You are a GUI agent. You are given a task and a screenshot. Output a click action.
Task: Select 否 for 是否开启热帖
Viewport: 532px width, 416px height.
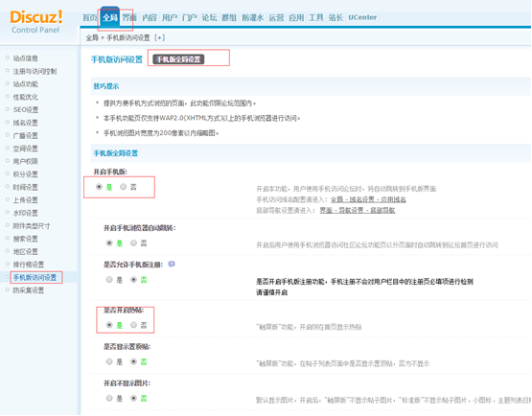(133, 325)
